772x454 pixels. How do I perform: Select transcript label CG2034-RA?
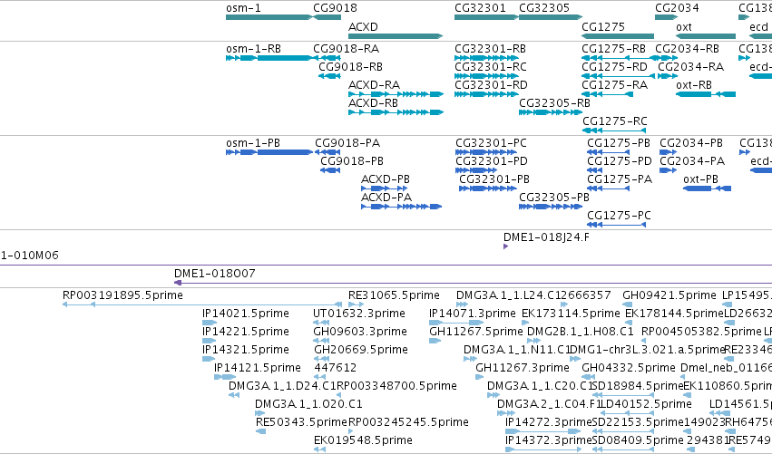coord(690,67)
